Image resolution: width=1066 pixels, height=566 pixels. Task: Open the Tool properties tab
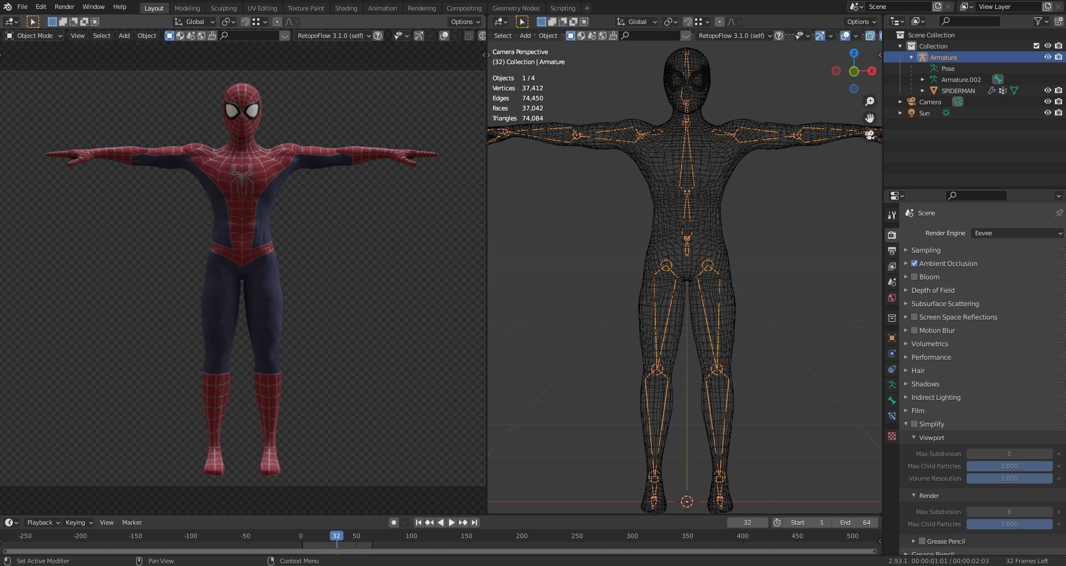(x=892, y=215)
